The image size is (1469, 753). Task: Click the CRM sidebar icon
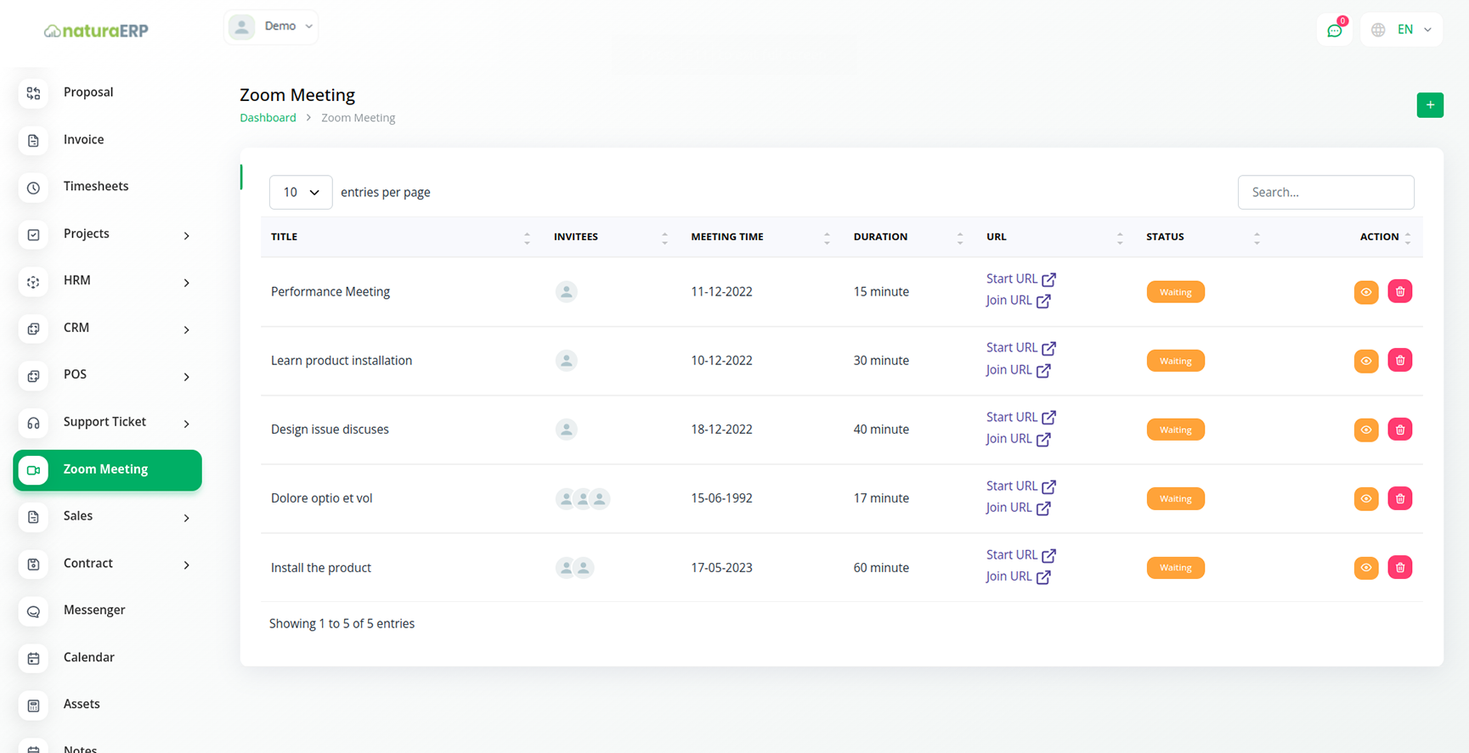[33, 329]
